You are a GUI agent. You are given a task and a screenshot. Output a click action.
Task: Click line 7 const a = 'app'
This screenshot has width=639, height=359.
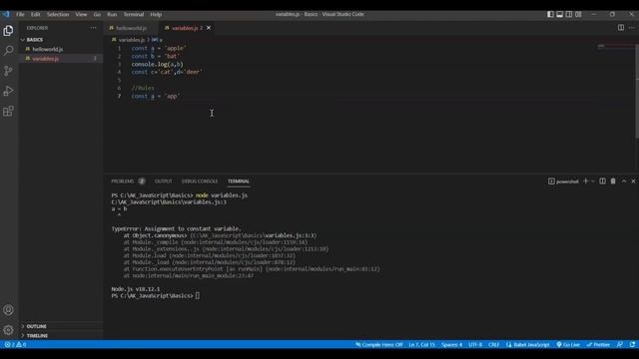(x=155, y=96)
